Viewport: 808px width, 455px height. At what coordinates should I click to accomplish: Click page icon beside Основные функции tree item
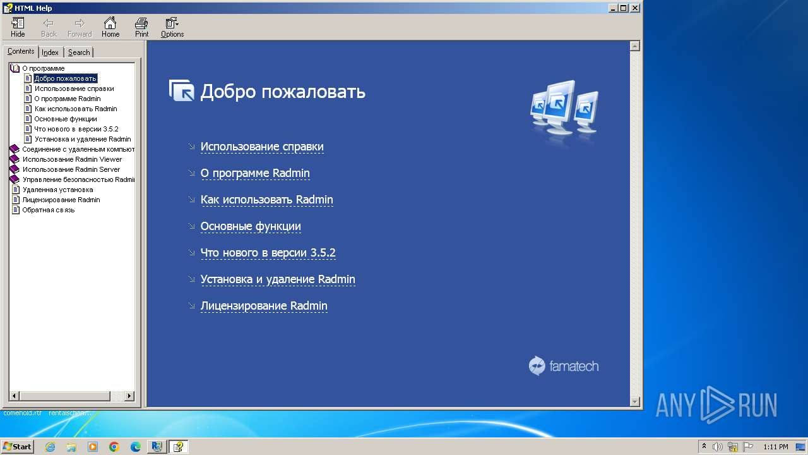28,119
